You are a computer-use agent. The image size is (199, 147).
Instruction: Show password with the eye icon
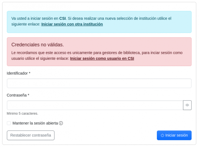[x=187, y=105]
